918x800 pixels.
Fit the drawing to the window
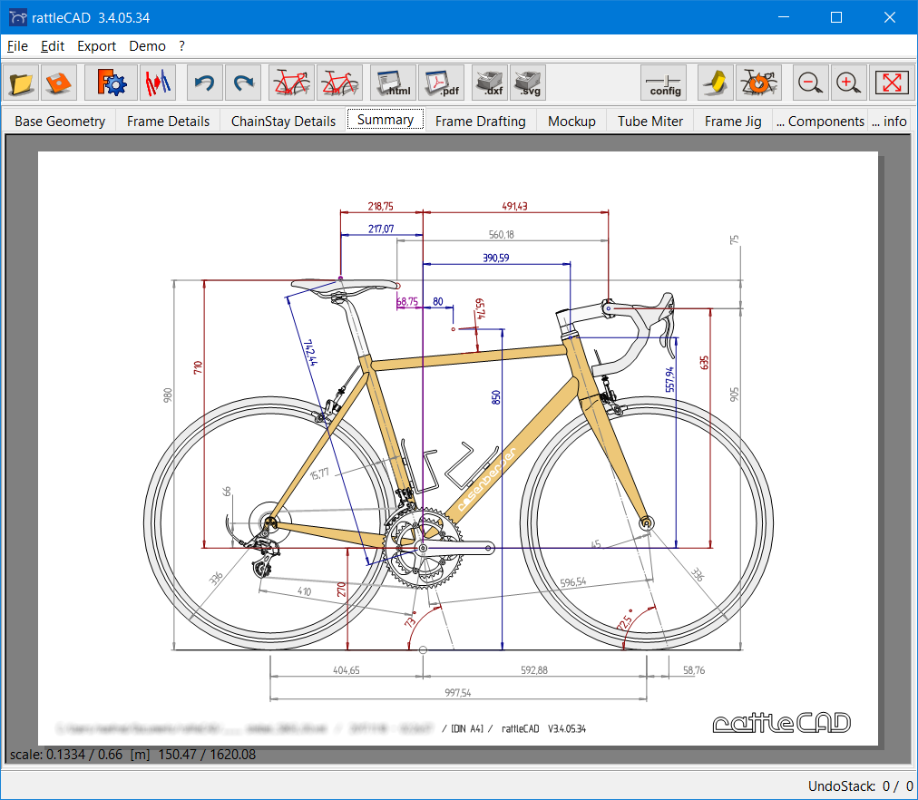pyautogui.click(x=892, y=83)
